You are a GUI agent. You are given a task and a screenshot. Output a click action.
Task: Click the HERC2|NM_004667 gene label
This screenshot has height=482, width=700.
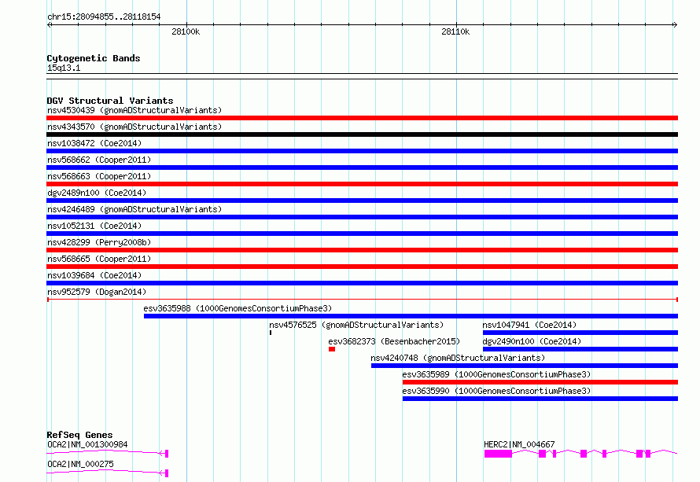pyautogui.click(x=519, y=444)
